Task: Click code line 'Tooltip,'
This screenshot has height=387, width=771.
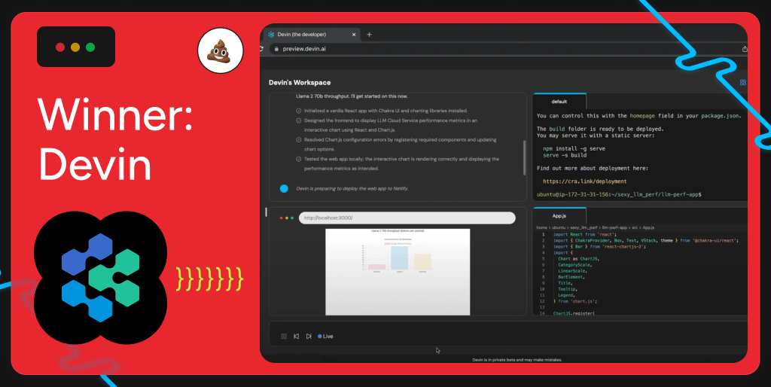Action: coord(568,289)
